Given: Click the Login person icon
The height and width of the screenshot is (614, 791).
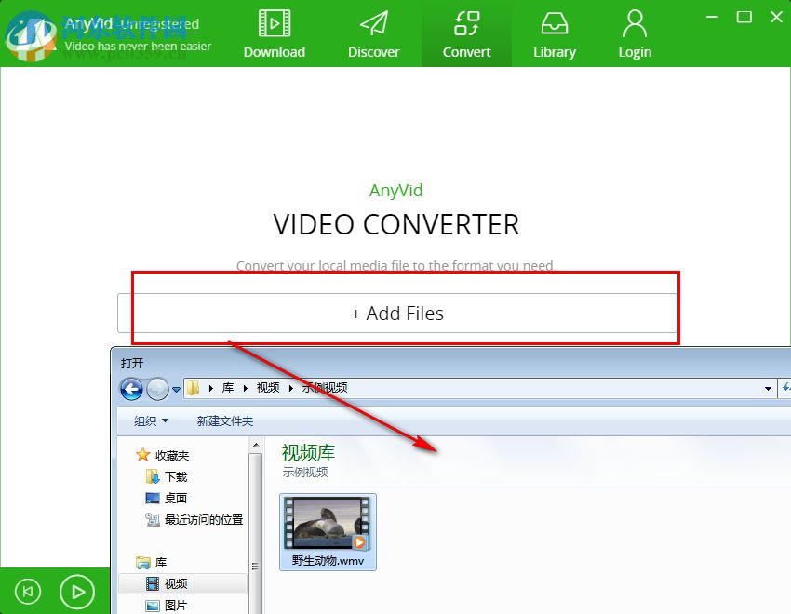Looking at the screenshot, I should 634,25.
